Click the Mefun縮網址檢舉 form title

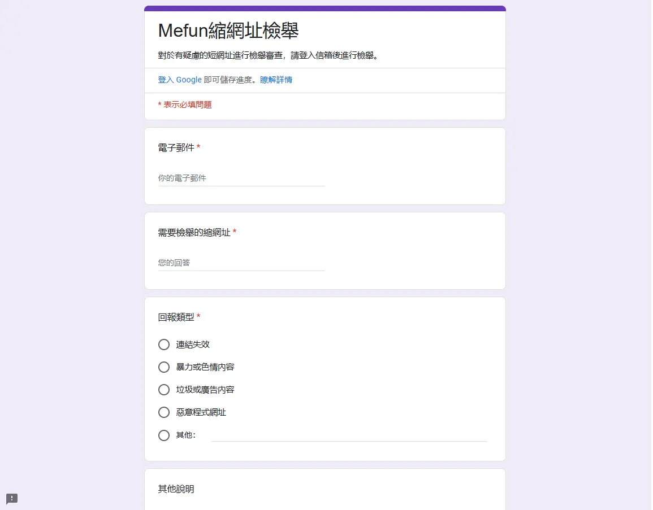[x=228, y=31]
